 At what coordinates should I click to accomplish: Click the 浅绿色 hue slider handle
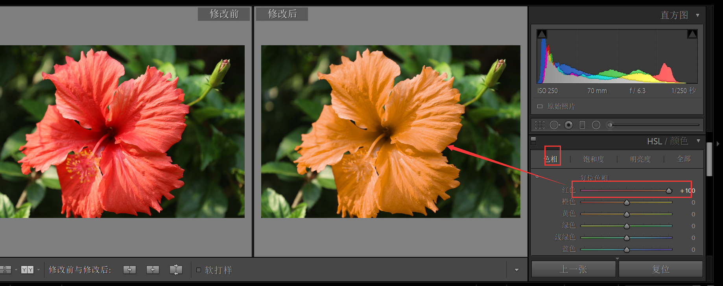point(627,238)
